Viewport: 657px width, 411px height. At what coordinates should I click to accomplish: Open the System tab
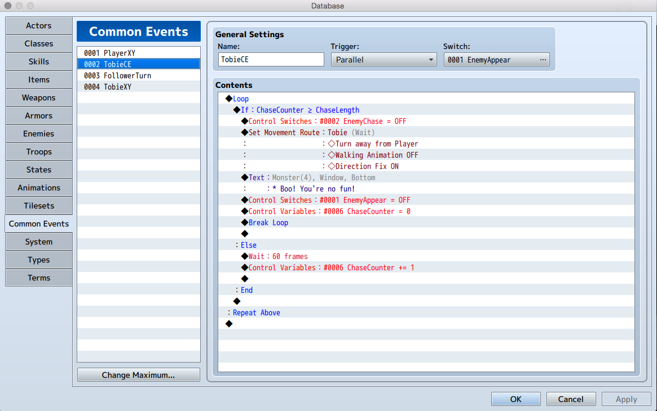pos(38,242)
